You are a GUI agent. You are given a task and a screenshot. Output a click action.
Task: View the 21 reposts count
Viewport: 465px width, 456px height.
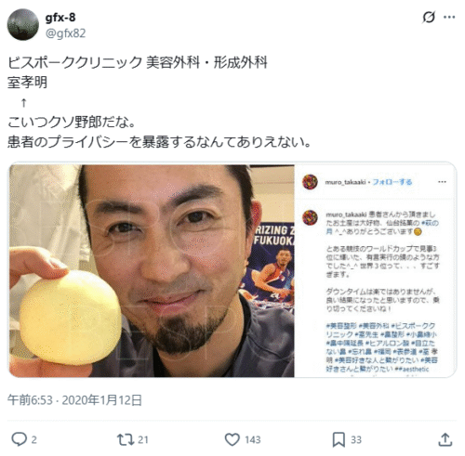[x=143, y=439]
